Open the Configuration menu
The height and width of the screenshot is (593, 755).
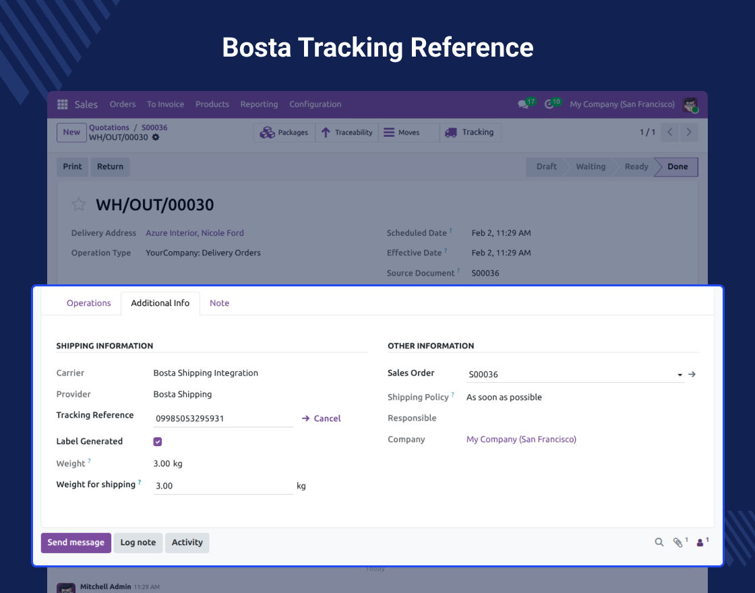(315, 104)
